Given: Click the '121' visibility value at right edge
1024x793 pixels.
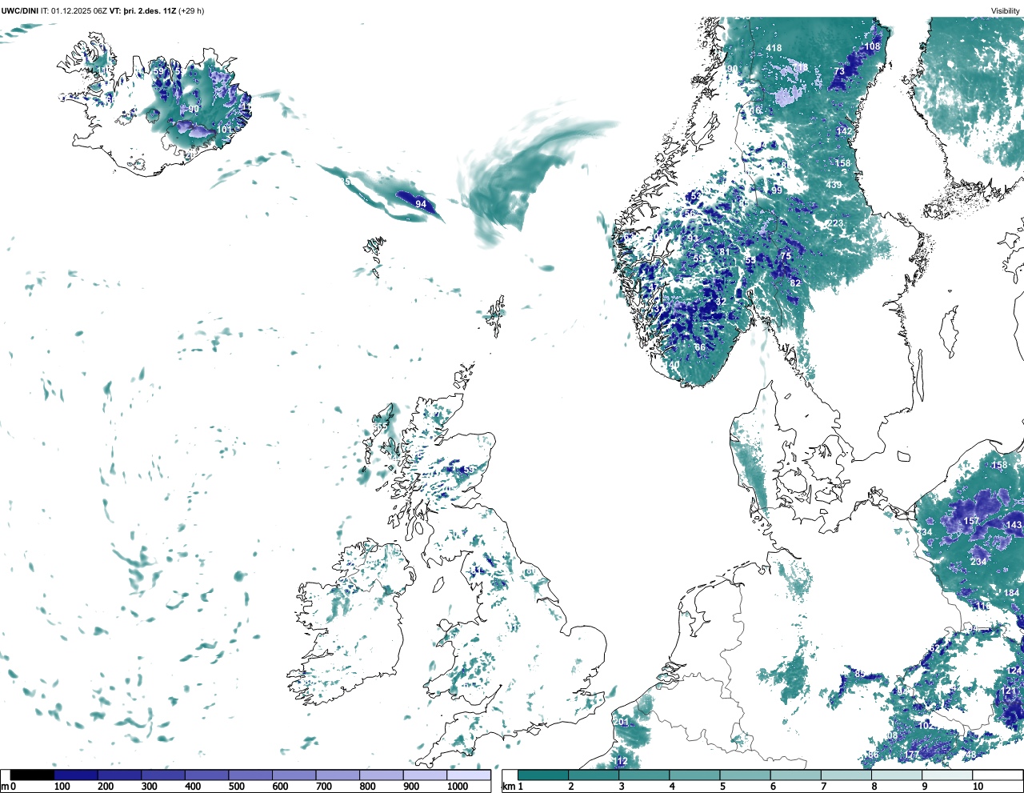Looking at the screenshot, I should coord(1009,691).
